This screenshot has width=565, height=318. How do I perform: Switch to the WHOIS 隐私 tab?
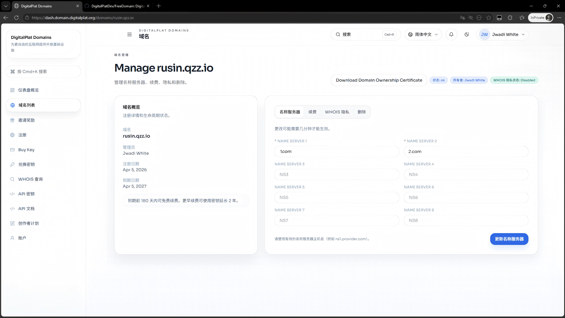pyautogui.click(x=337, y=112)
